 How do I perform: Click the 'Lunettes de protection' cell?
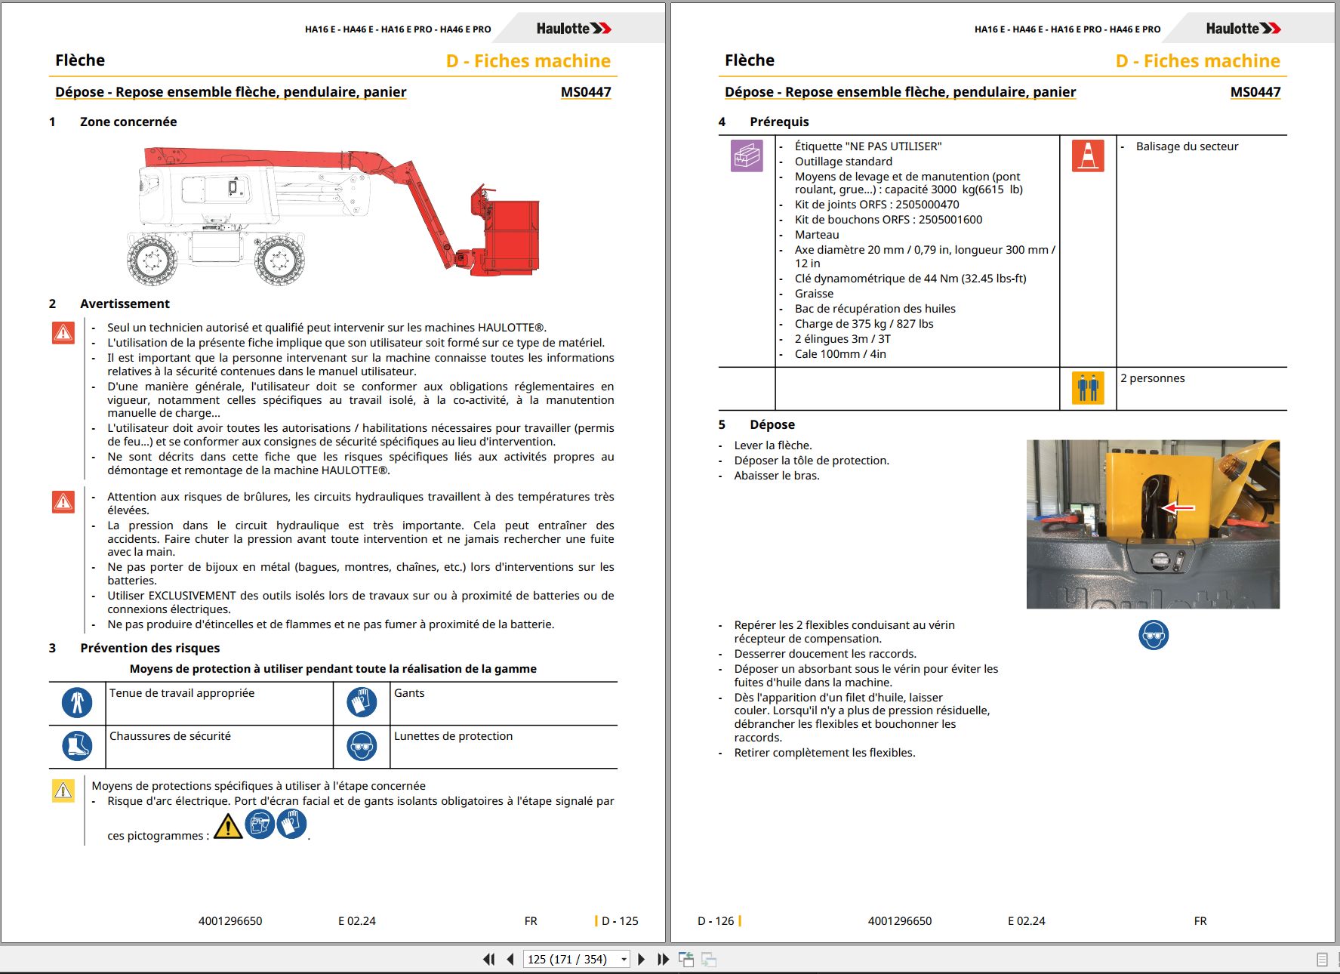click(x=504, y=747)
